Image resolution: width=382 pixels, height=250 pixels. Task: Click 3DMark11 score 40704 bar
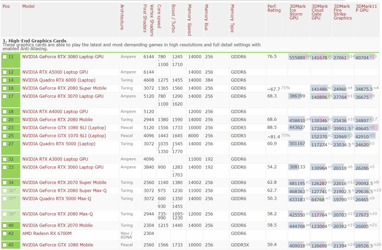pos(365,57)
